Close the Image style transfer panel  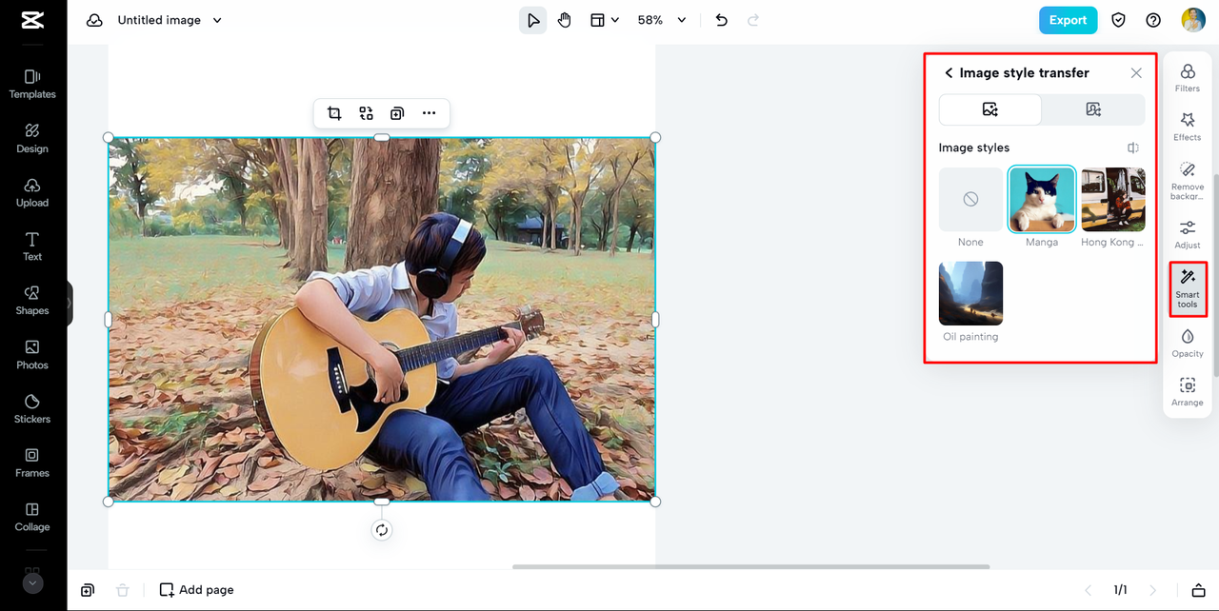1136,73
